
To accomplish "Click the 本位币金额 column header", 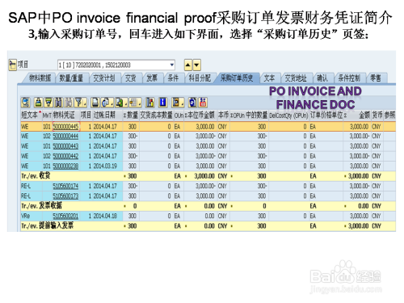I will point(201,116).
